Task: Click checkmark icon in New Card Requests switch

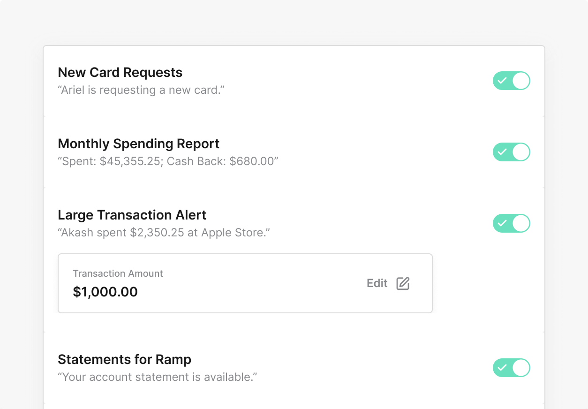Action: pyautogui.click(x=502, y=81)
